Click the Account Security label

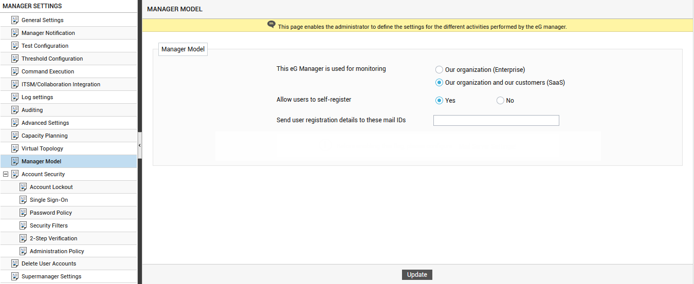(x=43, y=174)
